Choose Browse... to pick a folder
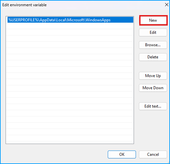 [x=153, y=45]
